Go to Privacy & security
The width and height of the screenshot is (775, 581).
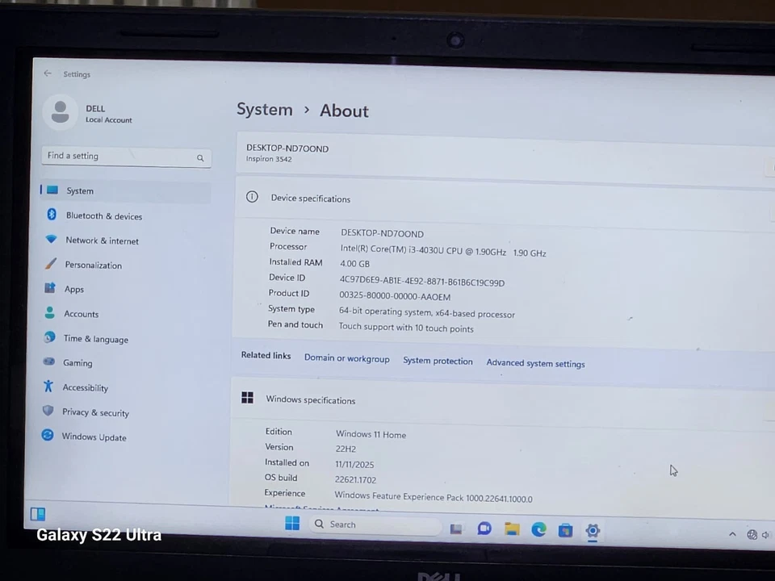click(95, 412)
